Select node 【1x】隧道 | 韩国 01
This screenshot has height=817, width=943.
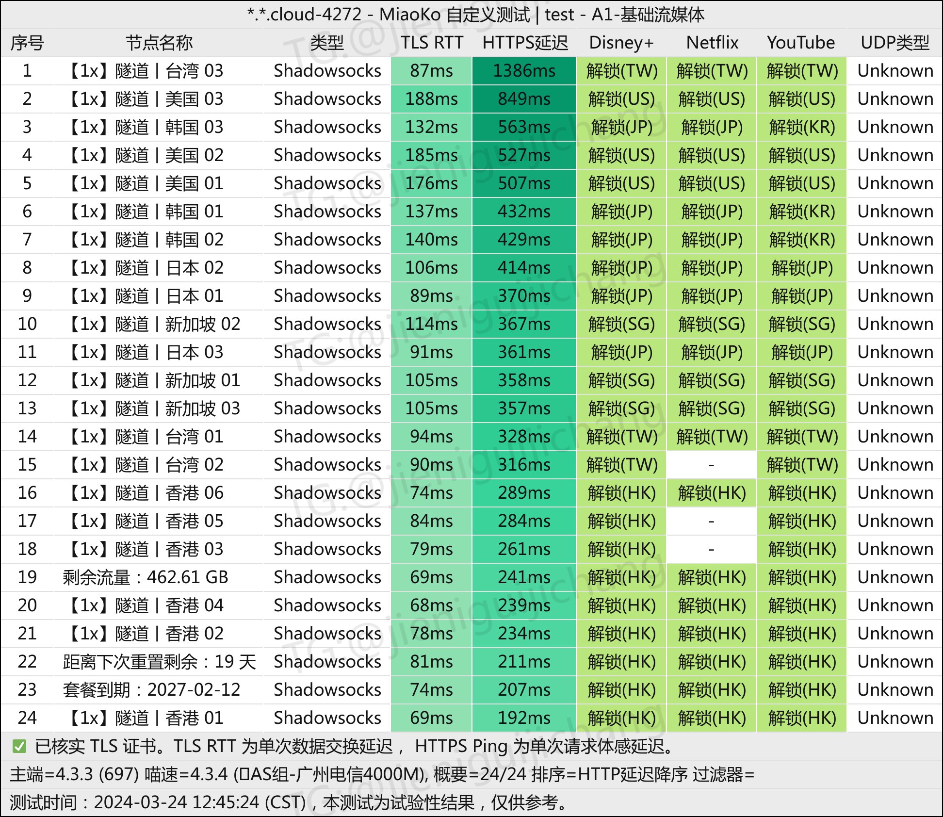(144, 212)
